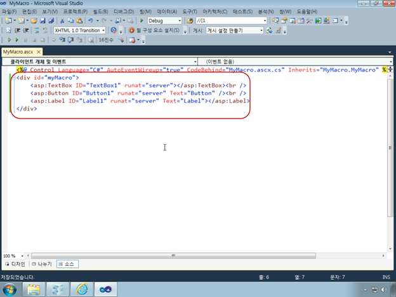Click the horizontal scrollbar thumb in the editor
This screenshot has height=297, width=396.
[x=173, y=256]
